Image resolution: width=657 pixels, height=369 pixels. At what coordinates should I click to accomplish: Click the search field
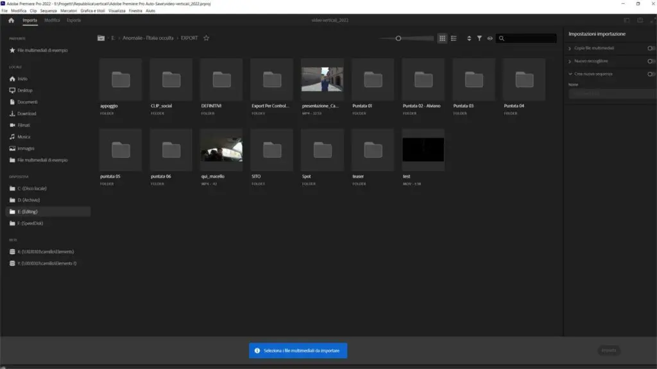[x=526, y=38]
